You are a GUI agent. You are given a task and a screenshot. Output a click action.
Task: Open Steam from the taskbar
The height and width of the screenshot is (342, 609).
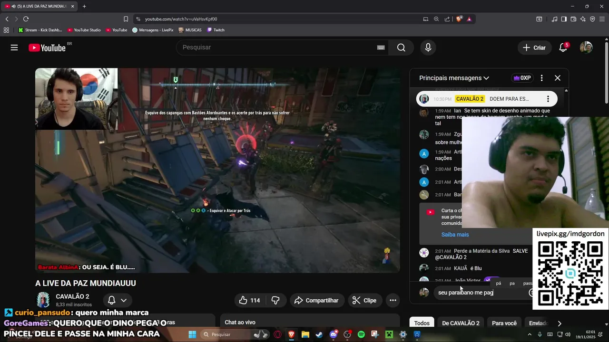click(319, 334)
